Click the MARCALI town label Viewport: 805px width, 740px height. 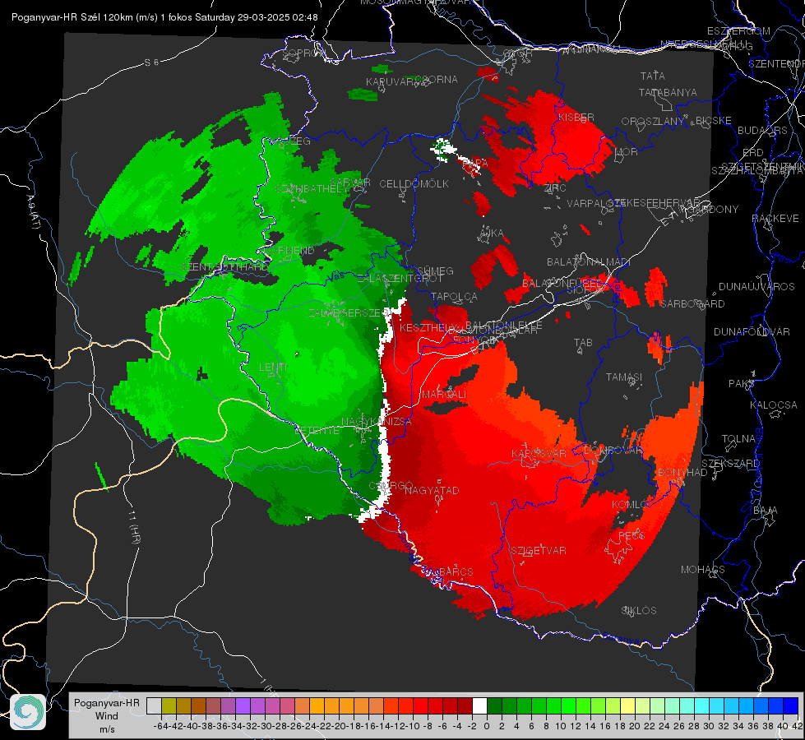point(444,394)
